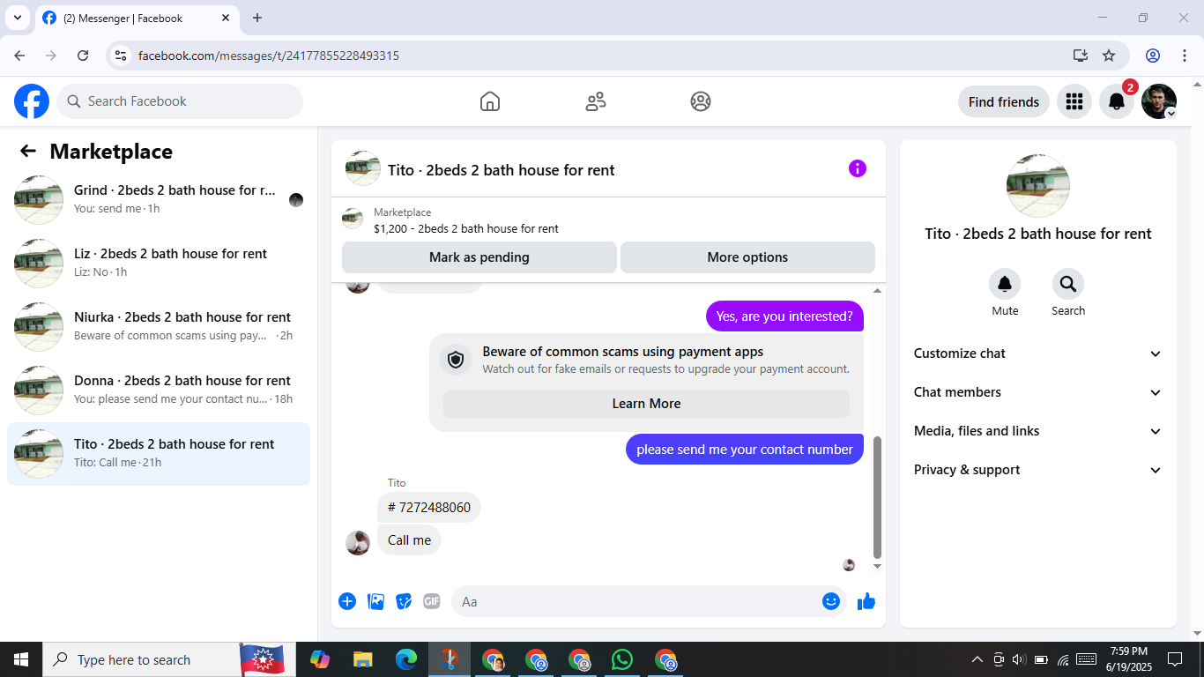Expand Privacy & support section
Screen dimensions: 1204x677
point(1038,470)
